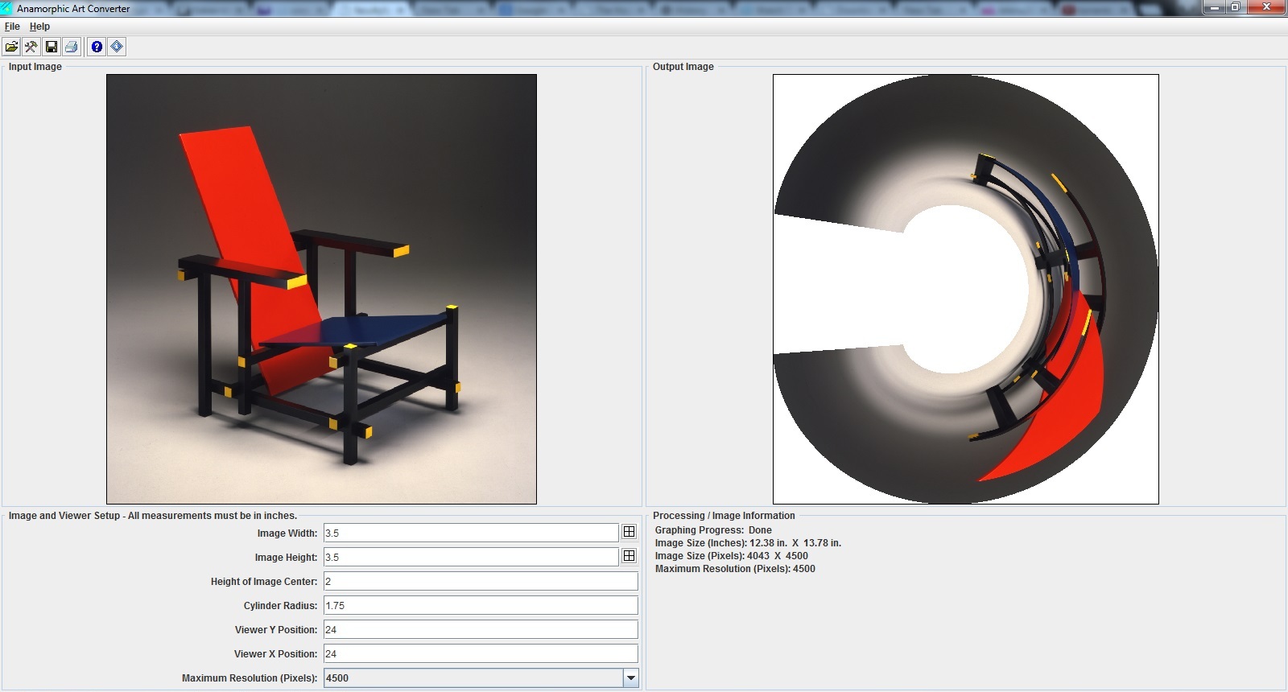This screenshot has height=692, width=1288.
Task: Minimize the Anamorphic Art Converter window
Action: tap(1214, 7)
